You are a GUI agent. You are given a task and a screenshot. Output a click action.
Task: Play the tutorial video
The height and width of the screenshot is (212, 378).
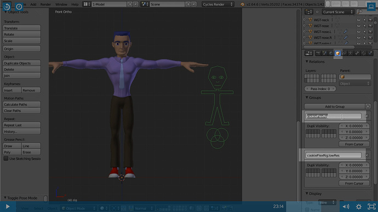(x=8, y=207)
